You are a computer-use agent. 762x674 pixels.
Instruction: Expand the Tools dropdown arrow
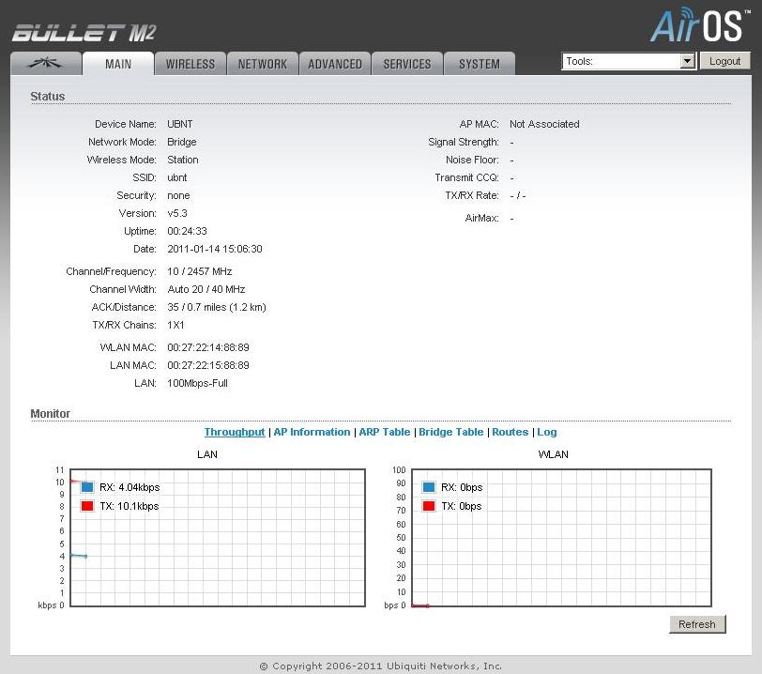pyautogui.click(x=687, y=61)
